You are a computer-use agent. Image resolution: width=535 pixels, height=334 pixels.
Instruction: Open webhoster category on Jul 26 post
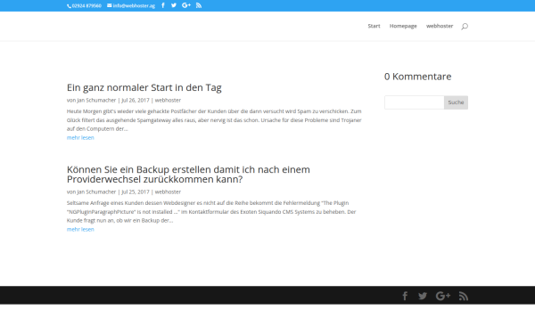[168, 100]
